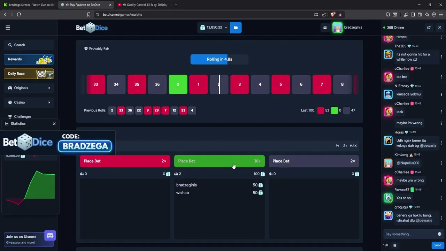Click the bradzeginis bet row
This screenshot has height=251, width=446.
coord(220,185)
